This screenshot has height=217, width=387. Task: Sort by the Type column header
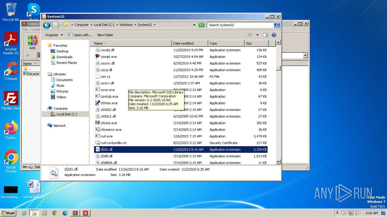pos(226,43)
